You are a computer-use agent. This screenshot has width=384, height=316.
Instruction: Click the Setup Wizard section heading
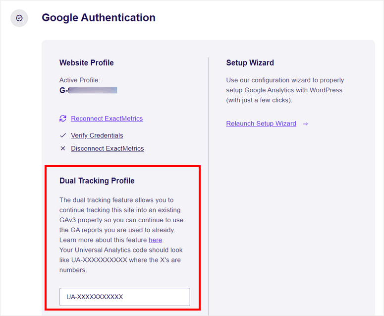click(x=250, y=63)
